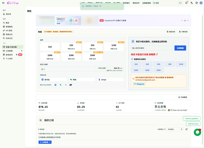The width and height of the screenshot is (204, 148).
Task: Quick-buy the $80 redemption code
Action: click(170, 64)
